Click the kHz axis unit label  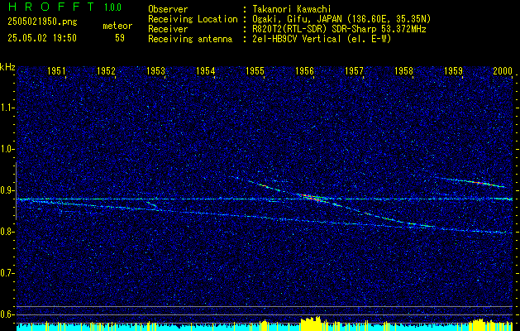[x=7, y=67]
